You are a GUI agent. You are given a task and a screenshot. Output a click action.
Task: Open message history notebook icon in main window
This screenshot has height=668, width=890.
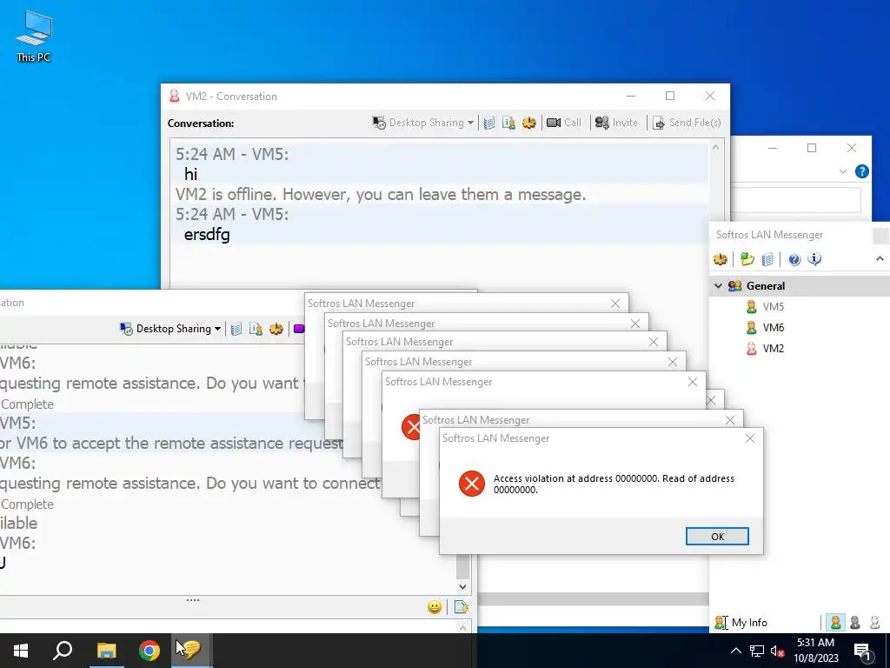[767, 259]
